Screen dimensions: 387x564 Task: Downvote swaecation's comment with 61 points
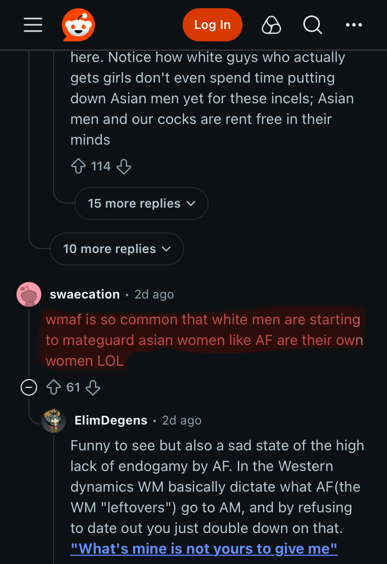pyautogui.click(x=93, y=388)
